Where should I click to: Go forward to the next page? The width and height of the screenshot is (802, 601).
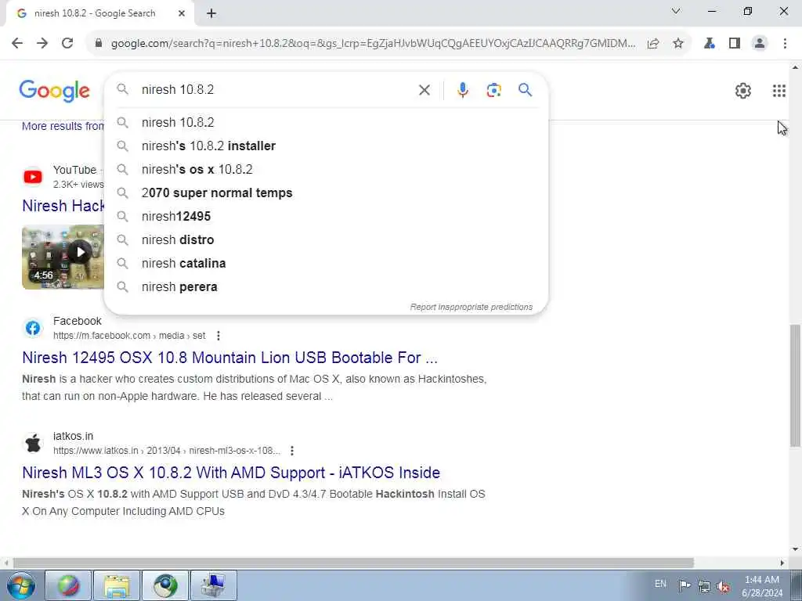tap(42, 44)
